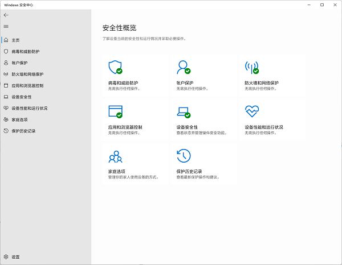Maximize the Windows 安全中心 window
342x265 pixels.
coord(322,5)
